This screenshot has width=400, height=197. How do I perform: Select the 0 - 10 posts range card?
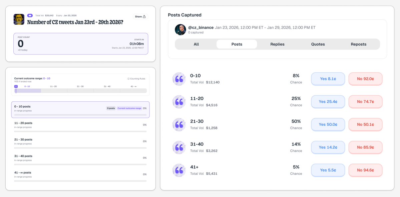[80, 110]
